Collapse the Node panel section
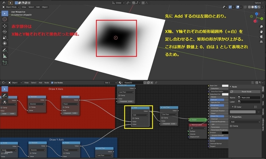 [x=230, y=87]
